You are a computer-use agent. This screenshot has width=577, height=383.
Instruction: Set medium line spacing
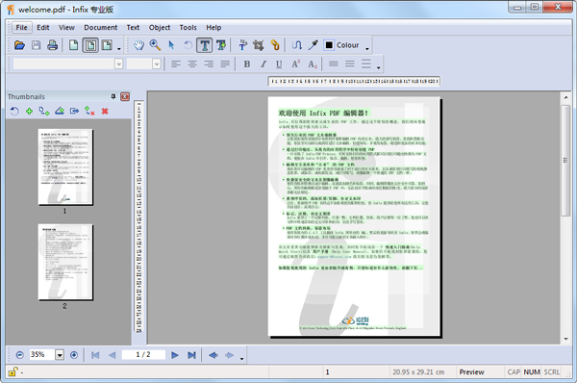[350, 64]
